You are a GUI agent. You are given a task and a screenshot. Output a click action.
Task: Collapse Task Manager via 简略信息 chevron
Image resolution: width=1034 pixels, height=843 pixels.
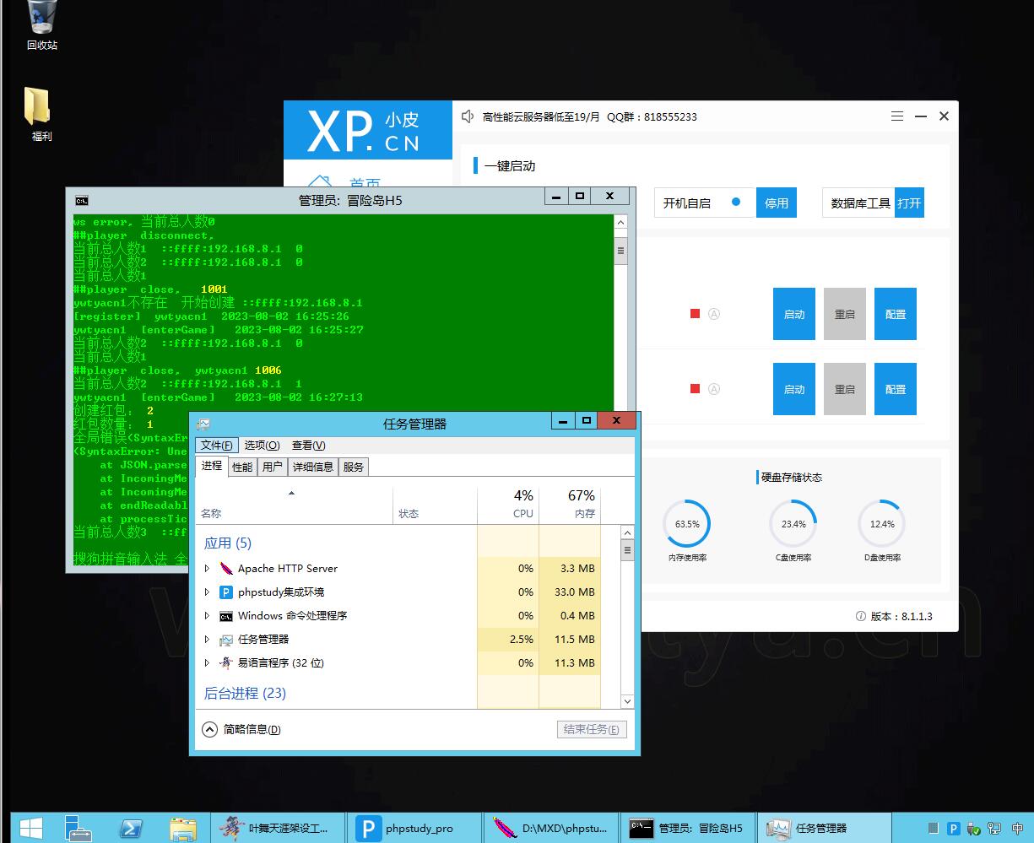209,729
